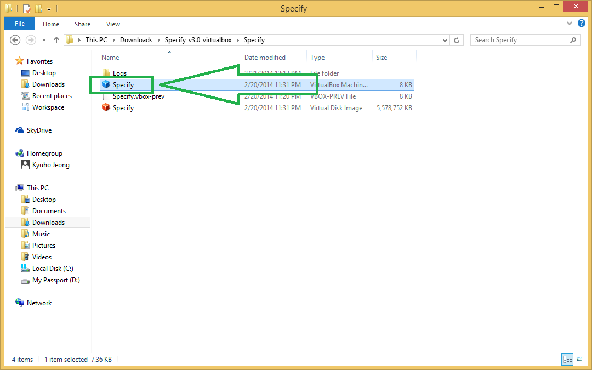Screen dimensions: 592x370
Task: Open Kyuho Jeong under Homegroup
Action: click(x=50, y=165)
